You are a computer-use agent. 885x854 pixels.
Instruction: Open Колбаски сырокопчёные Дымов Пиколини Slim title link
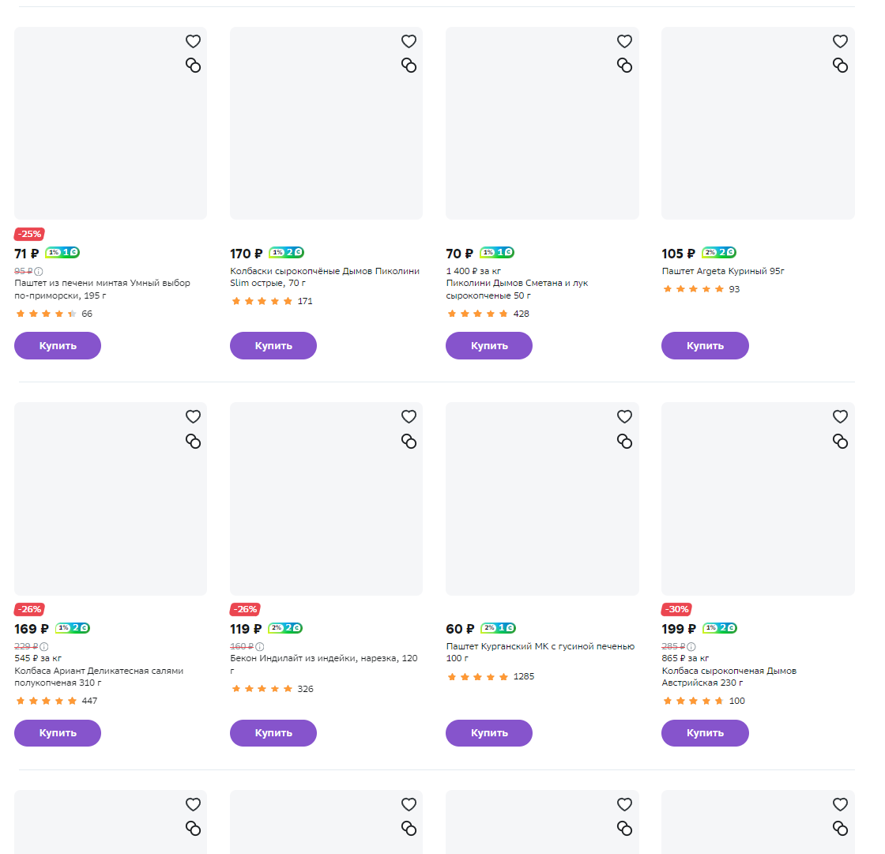(x=325, y=277)
